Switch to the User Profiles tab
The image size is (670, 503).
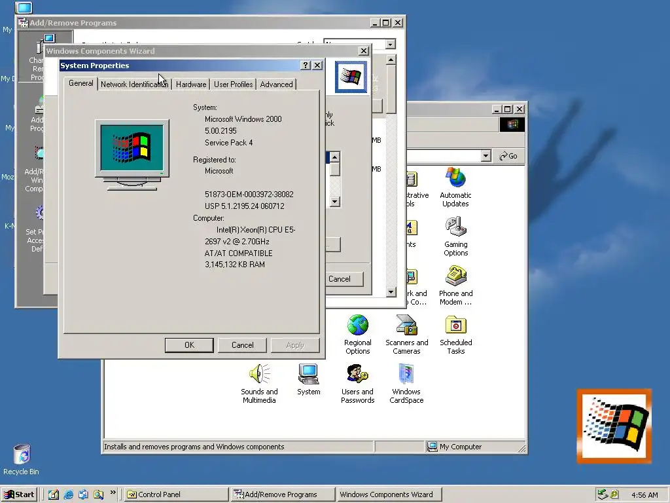point(234,84)
